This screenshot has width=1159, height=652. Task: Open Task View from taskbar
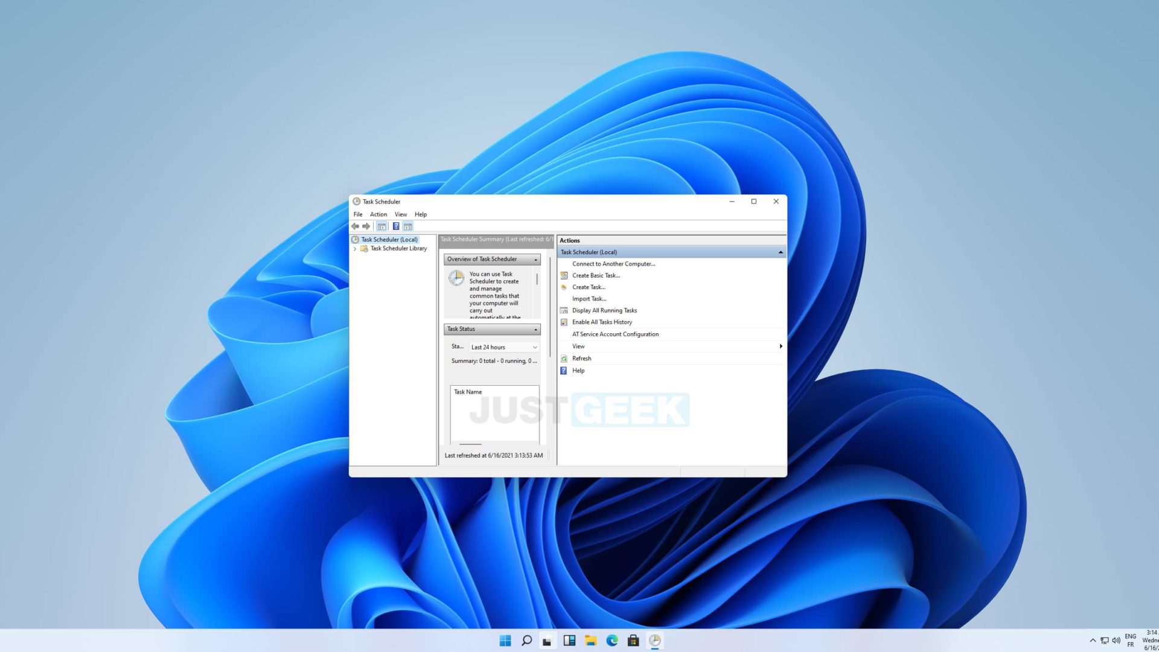548,641
